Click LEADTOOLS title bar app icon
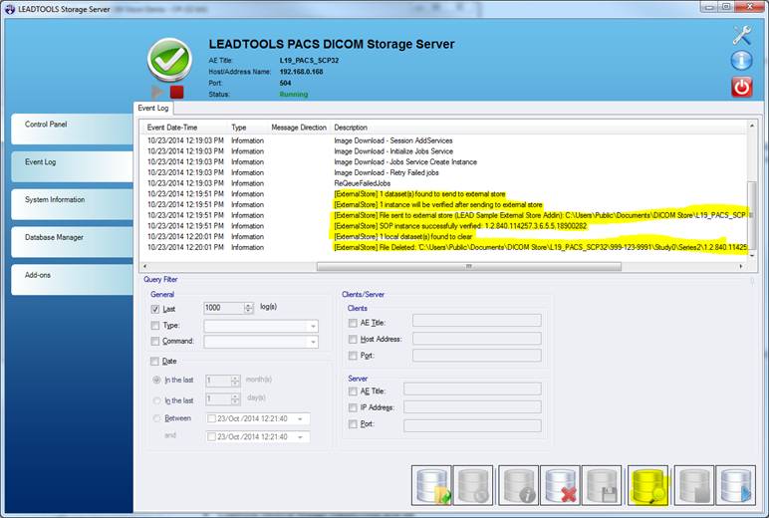This screenshot has width=769, height=518. [10, 9]
